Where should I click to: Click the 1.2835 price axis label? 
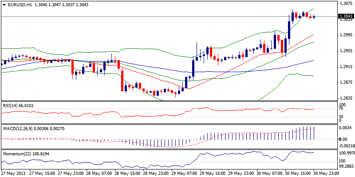[x=346, y=98]
